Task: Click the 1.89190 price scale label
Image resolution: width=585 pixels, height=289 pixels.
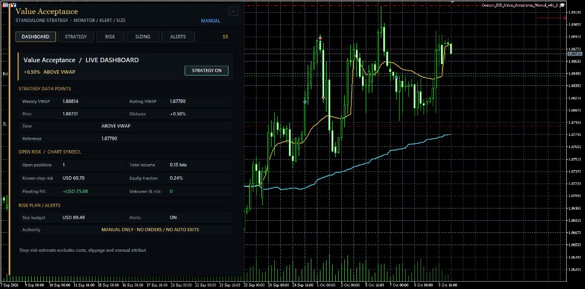Action: pos(575,12)
